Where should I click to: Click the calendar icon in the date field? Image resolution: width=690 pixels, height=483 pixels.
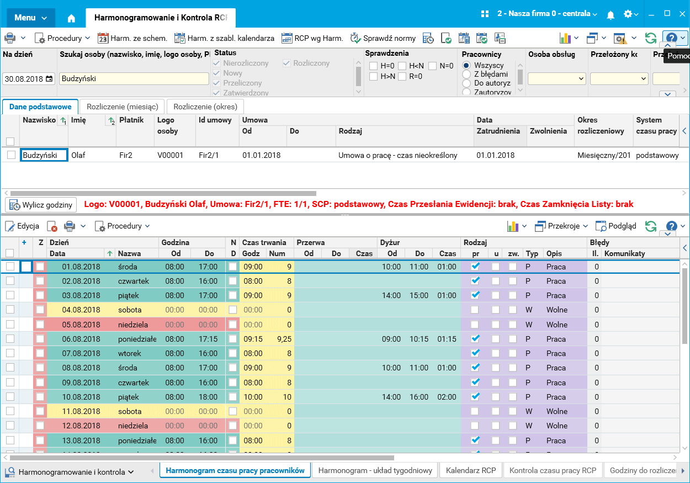pos(49,79)
